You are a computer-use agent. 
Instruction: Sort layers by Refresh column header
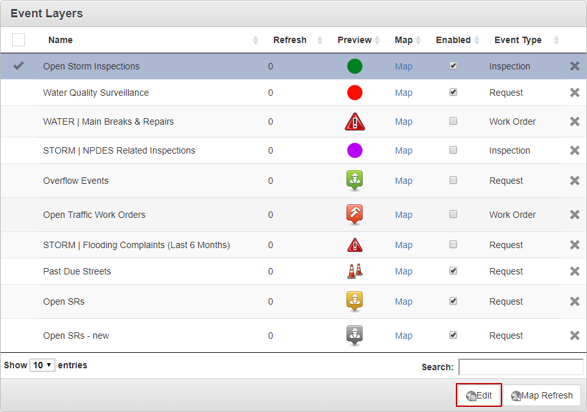tap(289, 40)
